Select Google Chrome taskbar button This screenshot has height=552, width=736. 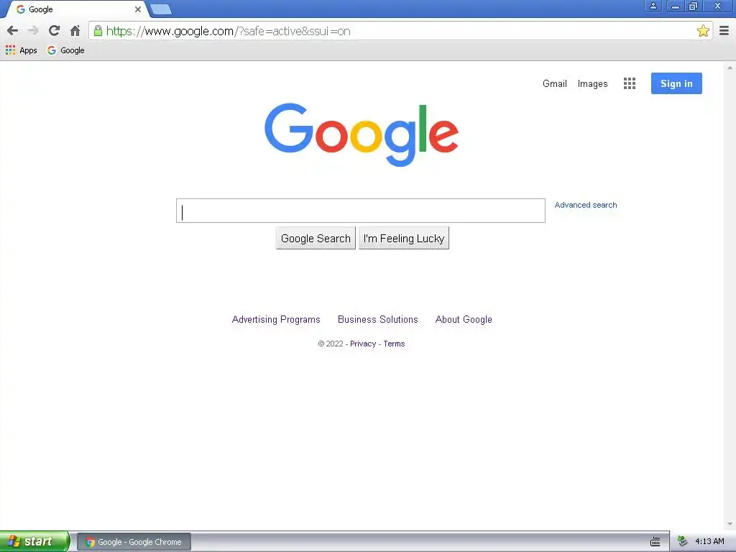[x=134, y=542]
